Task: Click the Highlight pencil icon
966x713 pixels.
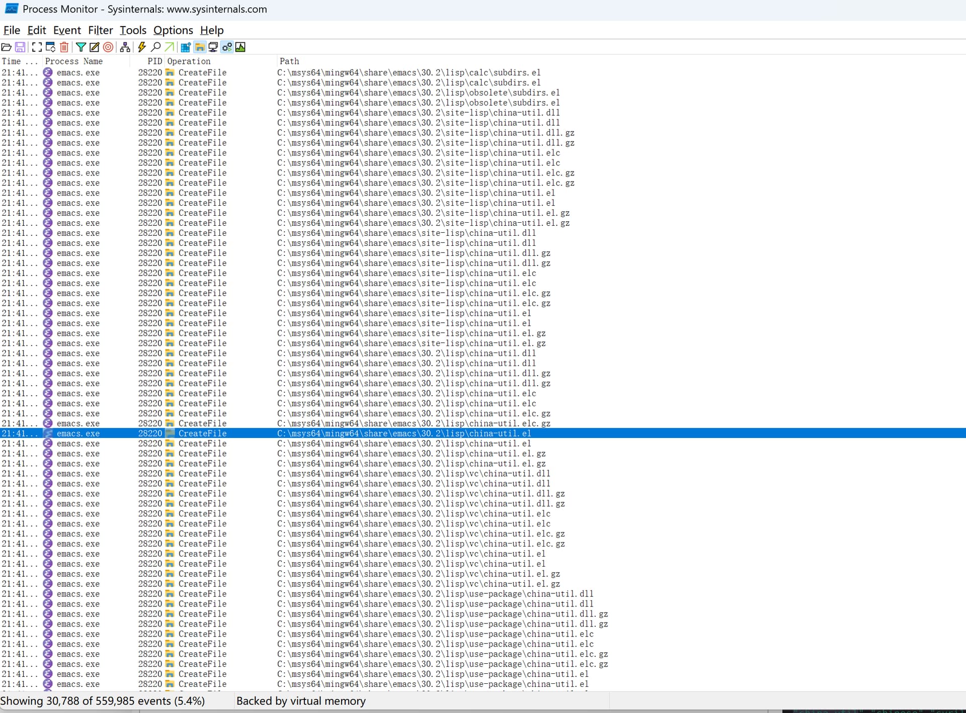Action: click(94, 47)
